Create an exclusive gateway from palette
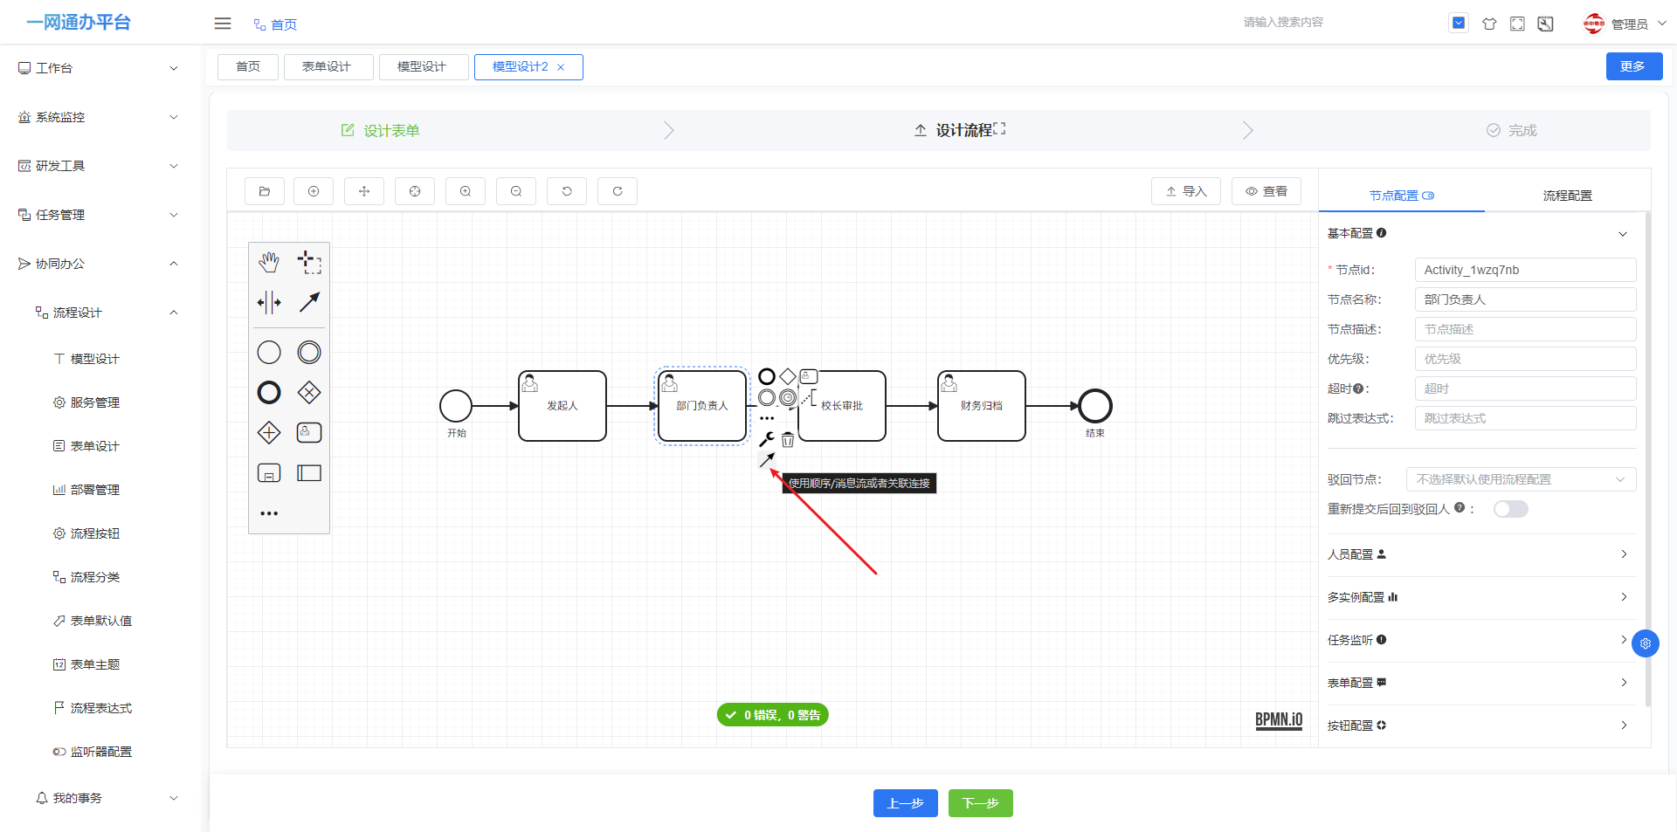Viewport: 1677px width, 832px height. (x=309, y=392)
